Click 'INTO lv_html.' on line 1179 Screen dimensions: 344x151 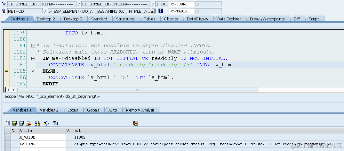point(86,33)
